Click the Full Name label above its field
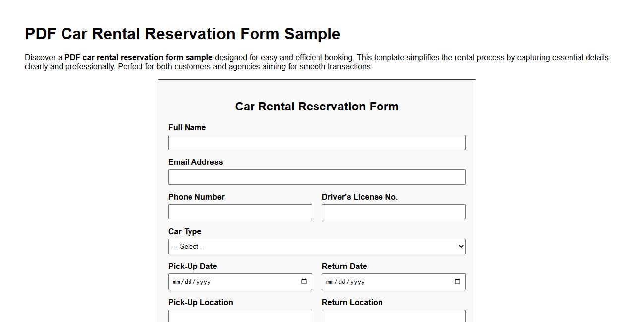 click(187, 127)
